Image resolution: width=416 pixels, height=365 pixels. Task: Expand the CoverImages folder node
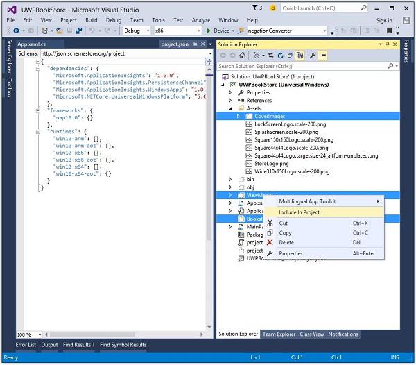[239, 116]
